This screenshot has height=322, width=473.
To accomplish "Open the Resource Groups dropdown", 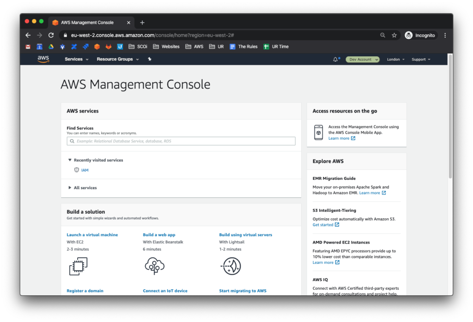I will [x=118, y=59].
